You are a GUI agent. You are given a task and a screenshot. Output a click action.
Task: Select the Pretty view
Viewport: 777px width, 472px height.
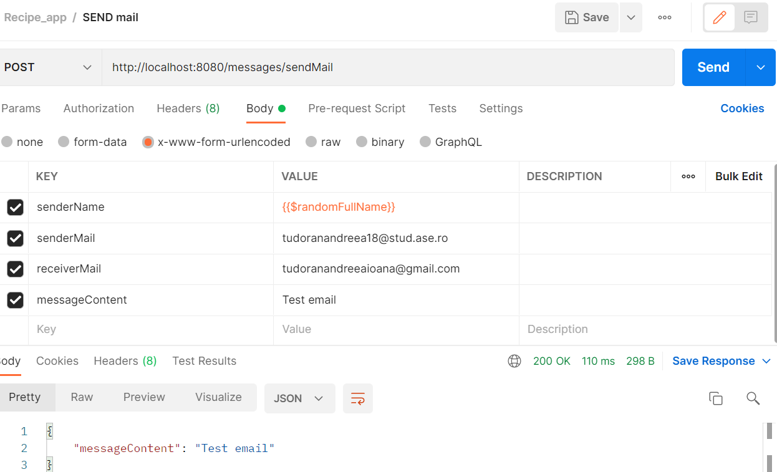tap(25, 397)
